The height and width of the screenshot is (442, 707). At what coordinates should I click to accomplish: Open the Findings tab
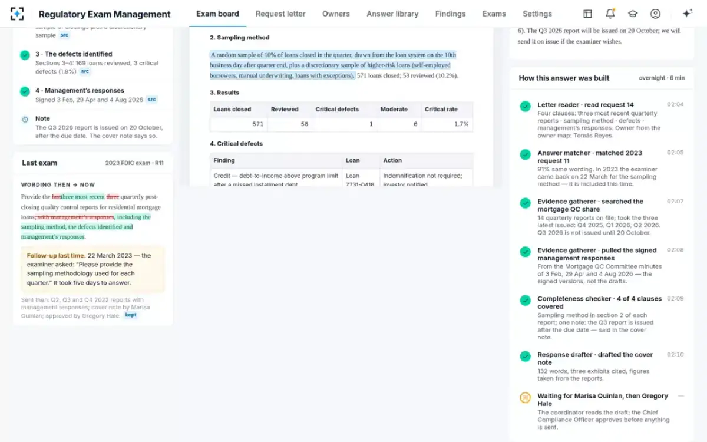click(x=450, y=14)
